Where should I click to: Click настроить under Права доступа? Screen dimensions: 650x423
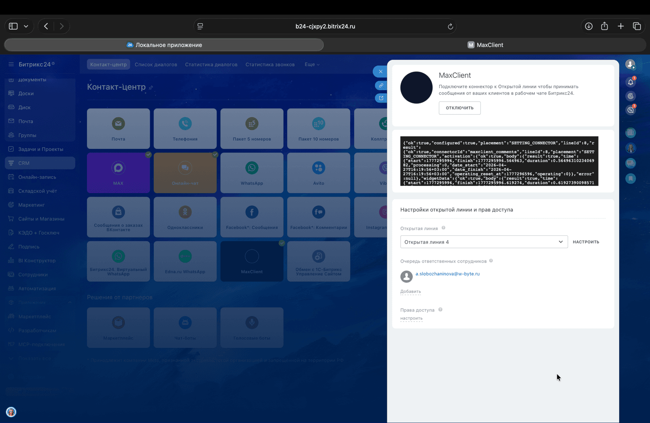pos(411,318)
